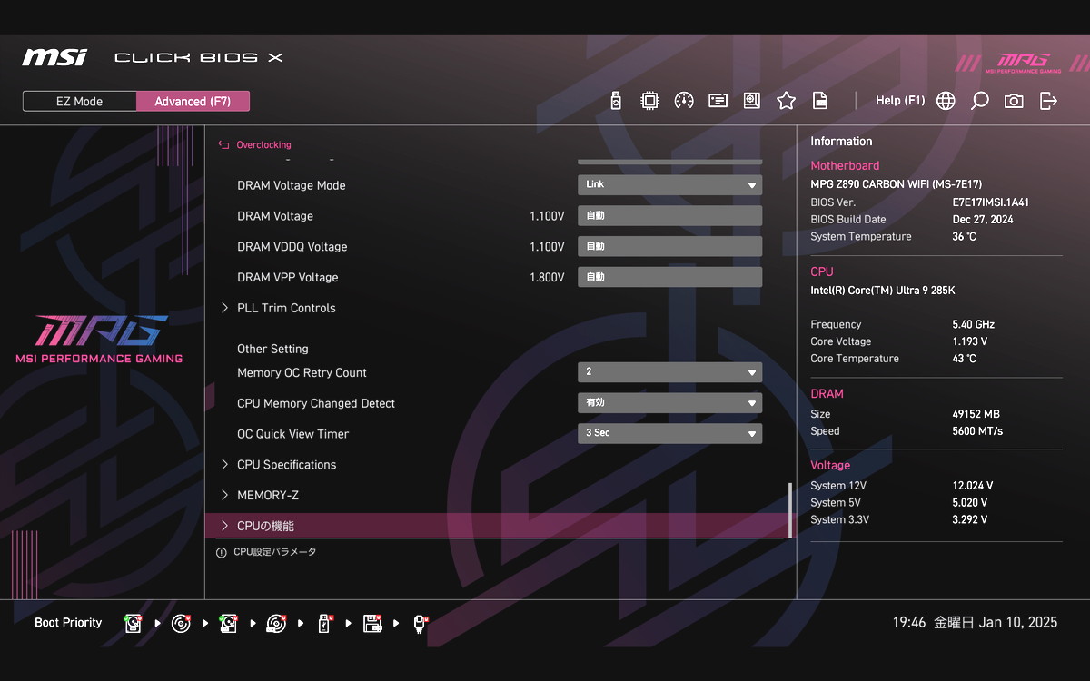Open the hardware monitor gauge icon
The height and width of the screenshot is (681, 1090).
tap(684, 101)
